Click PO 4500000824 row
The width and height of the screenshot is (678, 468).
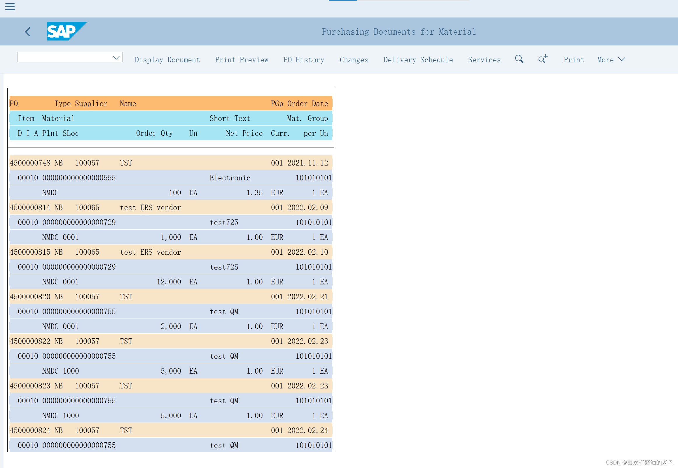[x=30, y=430]
